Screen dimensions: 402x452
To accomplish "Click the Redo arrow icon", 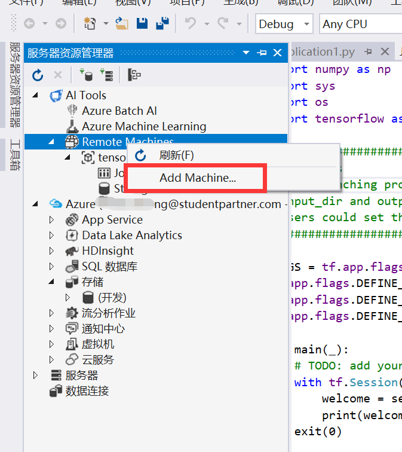I will click(x=223, y=23).
